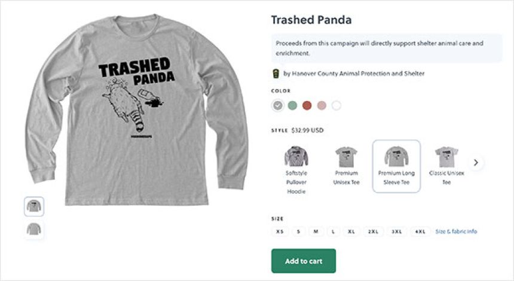Select size 4XL
The width and height of the screenshot is (514, 281).
[420, 231]
